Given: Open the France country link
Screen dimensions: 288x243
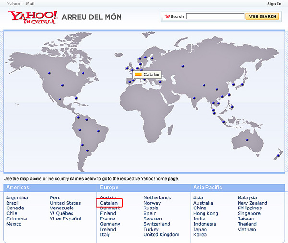Looking at the screenshot, I should click(108, 219).
